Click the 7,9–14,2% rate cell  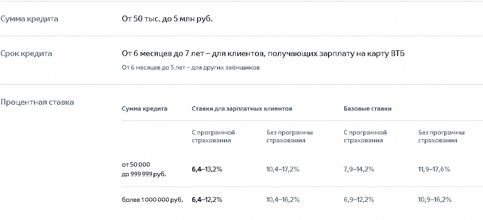point(358,169)
